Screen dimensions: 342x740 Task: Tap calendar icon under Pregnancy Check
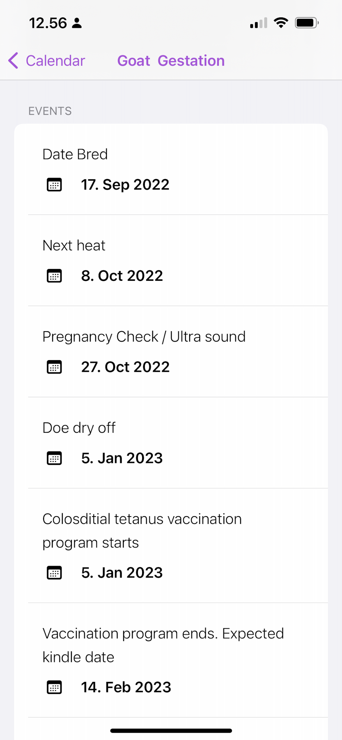[54, 367]
